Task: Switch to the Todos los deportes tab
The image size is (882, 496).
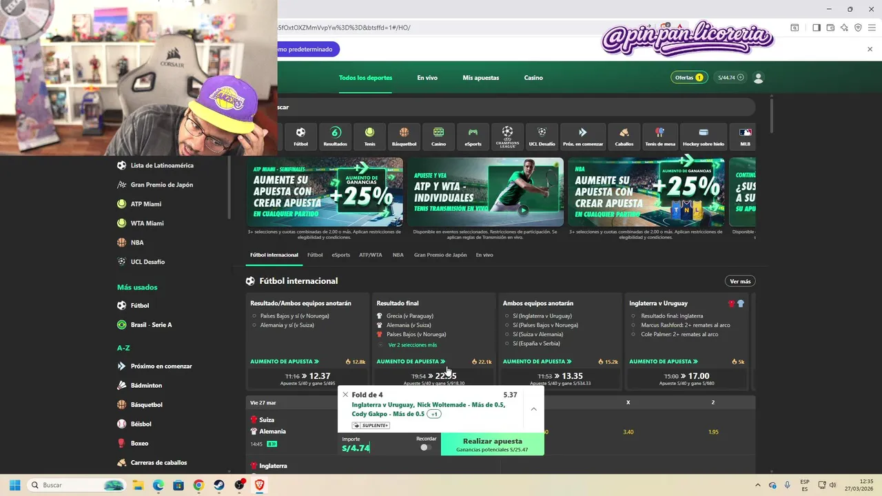Action: tap(365, 78)
